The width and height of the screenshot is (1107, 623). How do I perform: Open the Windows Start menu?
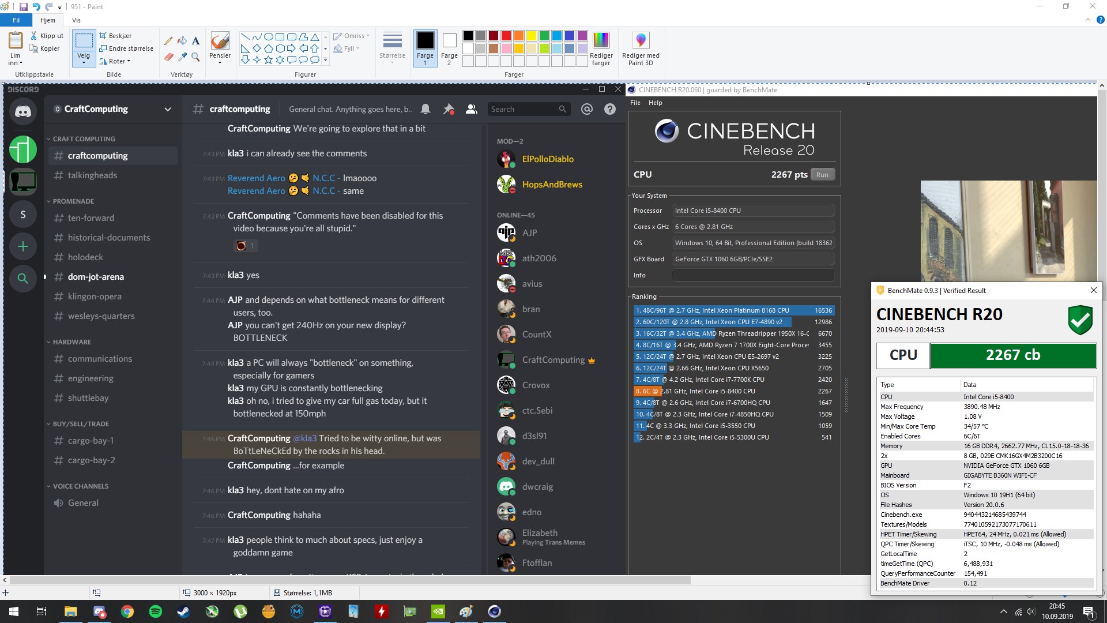point(14,611)
